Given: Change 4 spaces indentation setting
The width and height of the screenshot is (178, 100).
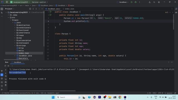Looking at the screenshot, I should pyautogui.click(x=169, y=93).
